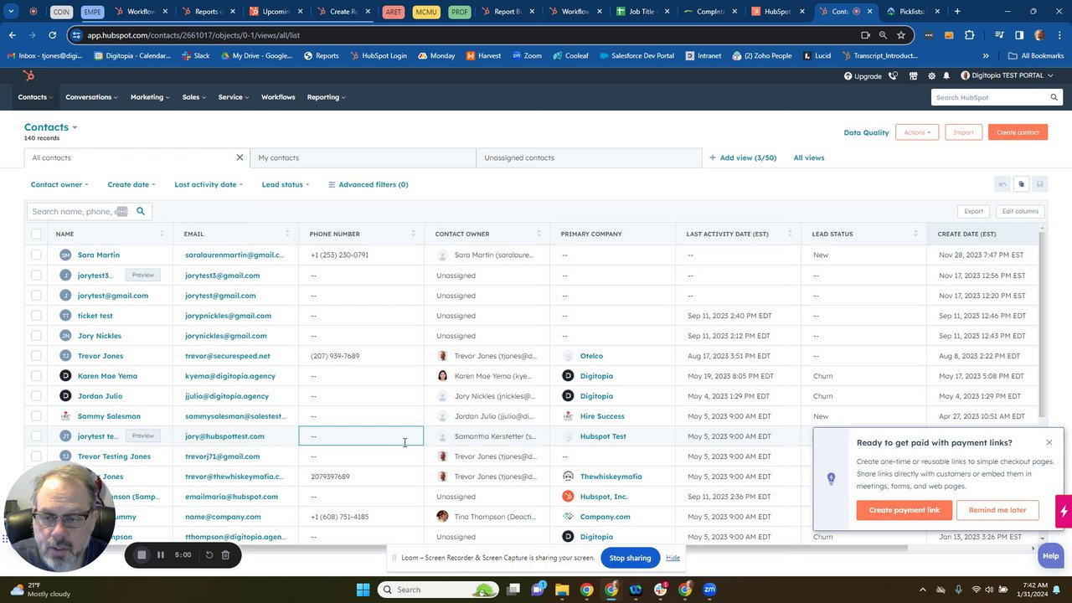Image resolution: width=1072 pixels, height=603 pixels.
Task: Open the Sales navigation menu
Action: click(194, 97)
